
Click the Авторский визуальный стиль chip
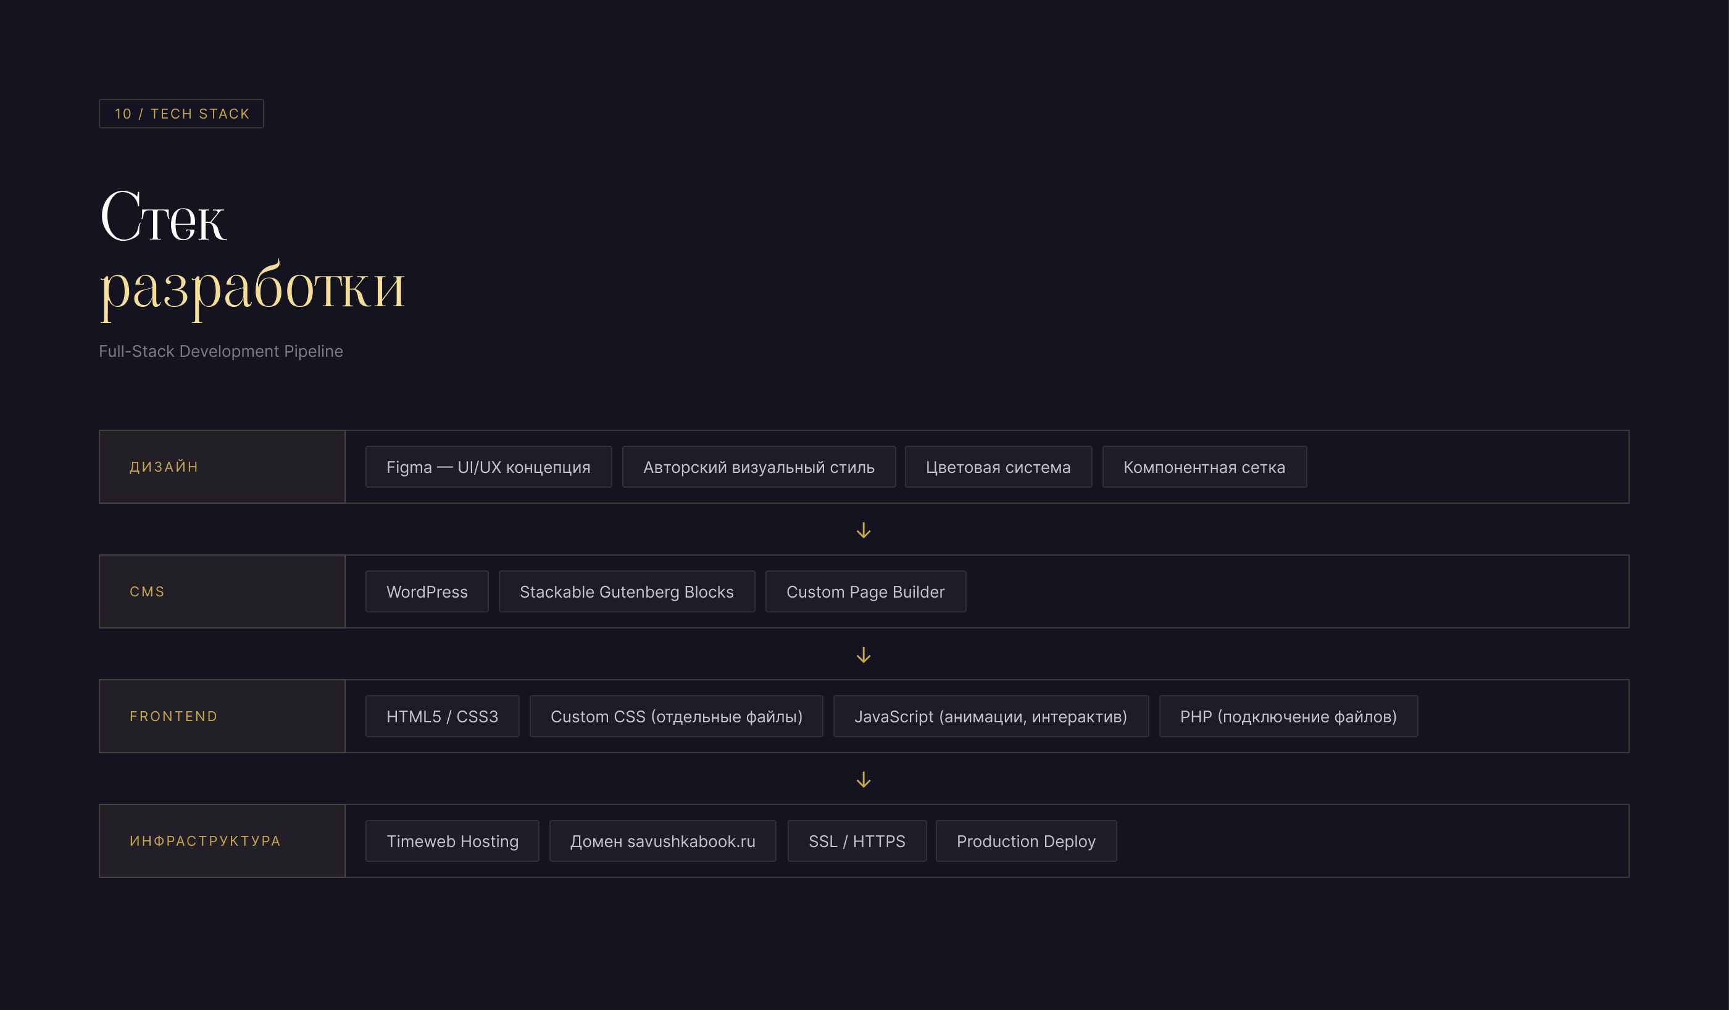tap(758, 467)
